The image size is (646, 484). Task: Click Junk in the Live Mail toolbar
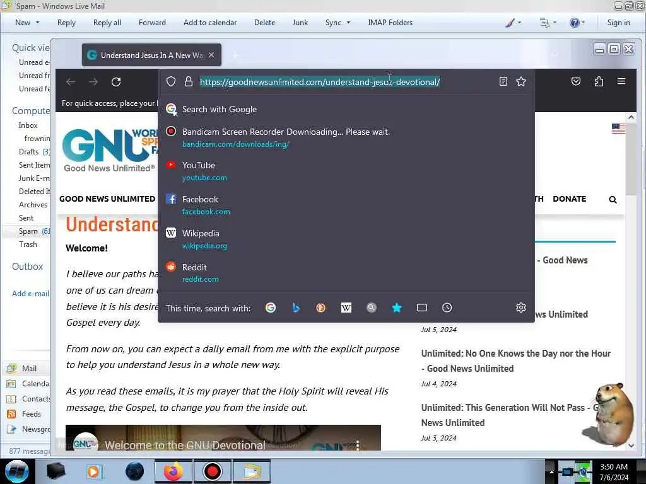300,23
